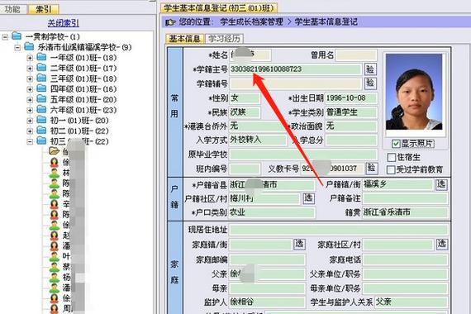Check the 受过学前教育 checkbox
471x314 pixels.
391,169
